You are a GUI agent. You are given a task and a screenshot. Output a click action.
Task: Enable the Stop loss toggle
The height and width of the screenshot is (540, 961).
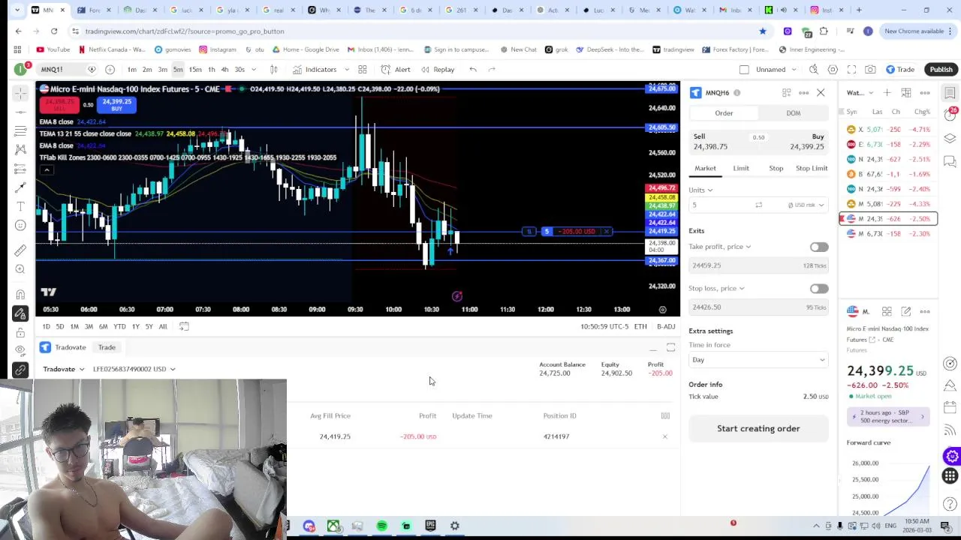click(819, 289)
